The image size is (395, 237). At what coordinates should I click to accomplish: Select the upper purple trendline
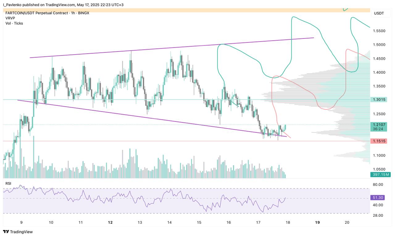click(172, 48)
